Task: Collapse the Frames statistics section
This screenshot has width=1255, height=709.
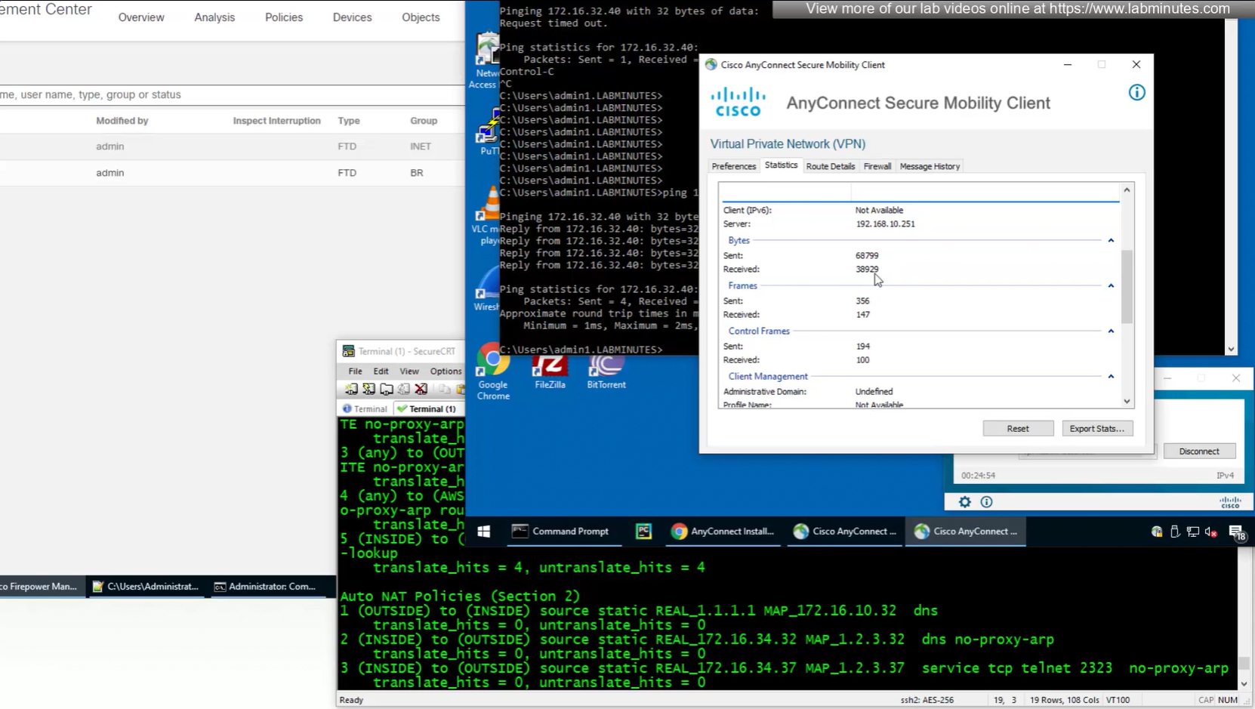Action: tap(1111, 285)
